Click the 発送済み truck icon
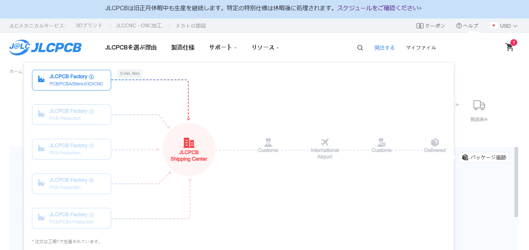The image size is (529, 250). [479, 105]
